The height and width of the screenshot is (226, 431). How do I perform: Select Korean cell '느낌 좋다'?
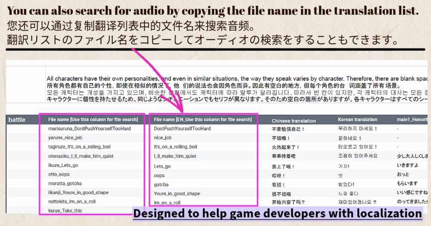point(348,193)
